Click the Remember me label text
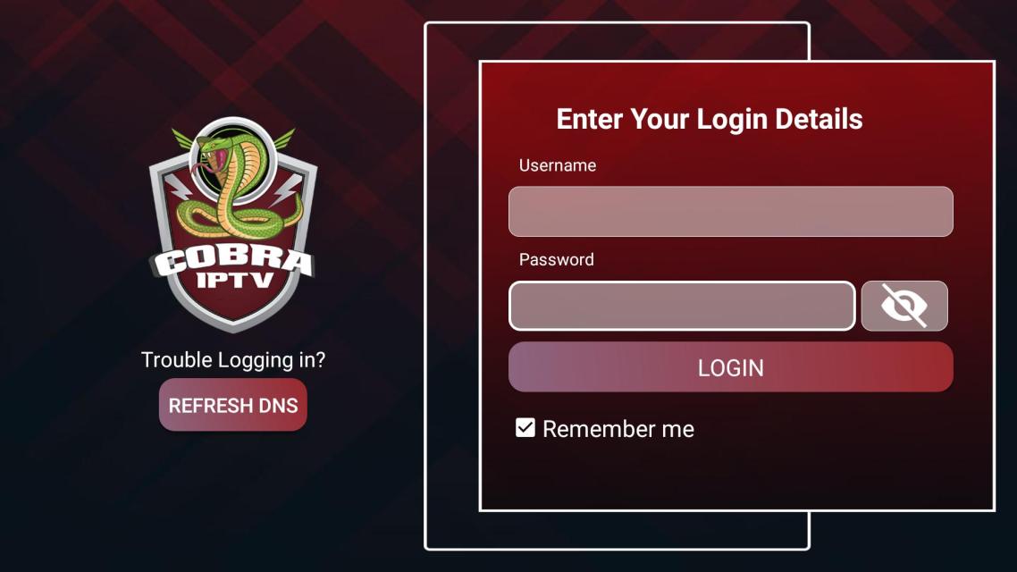 pos(618,429)
